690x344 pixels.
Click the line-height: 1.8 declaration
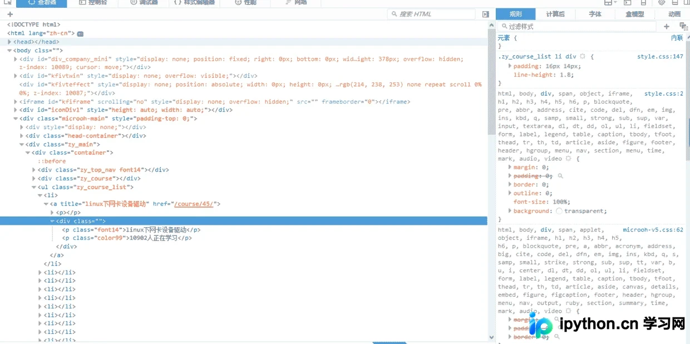pos(544,75)
